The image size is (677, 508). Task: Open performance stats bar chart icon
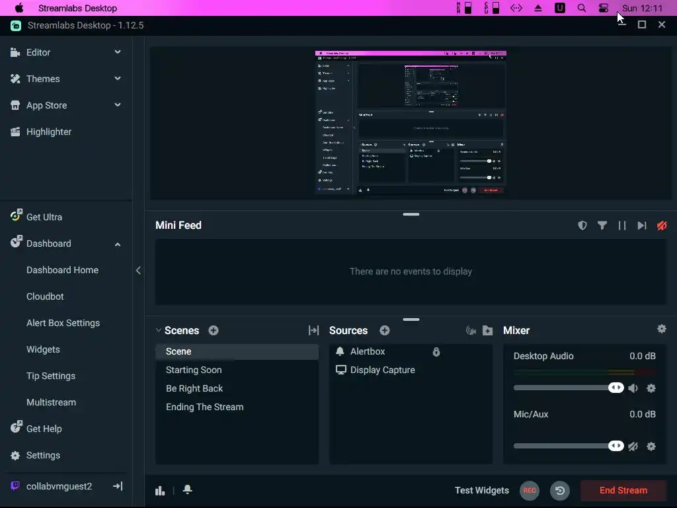click(160, 490)
